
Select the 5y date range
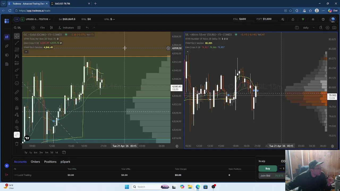(x=26, y=153)
